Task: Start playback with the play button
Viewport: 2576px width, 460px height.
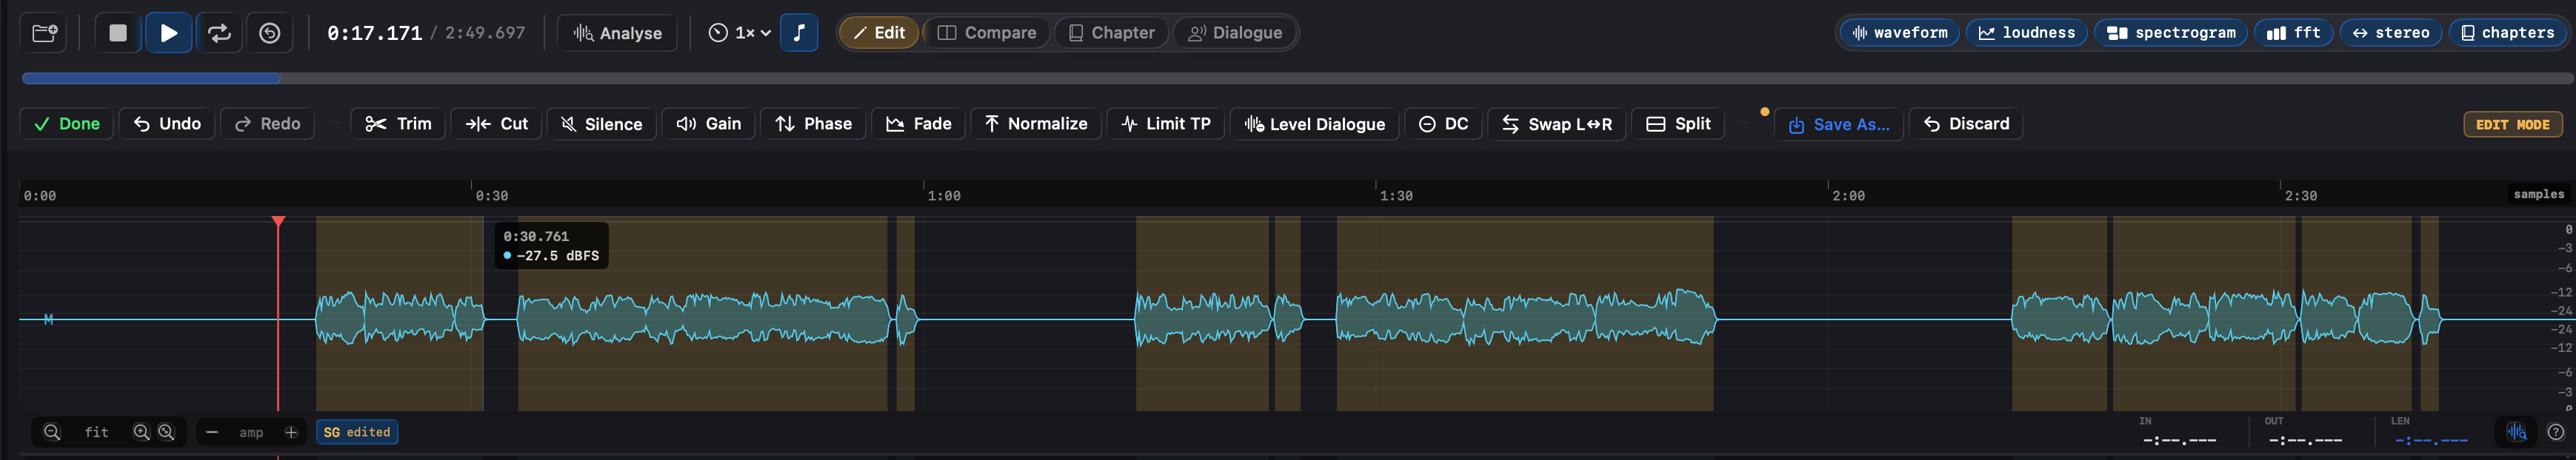Action: (x=169, y=33)
